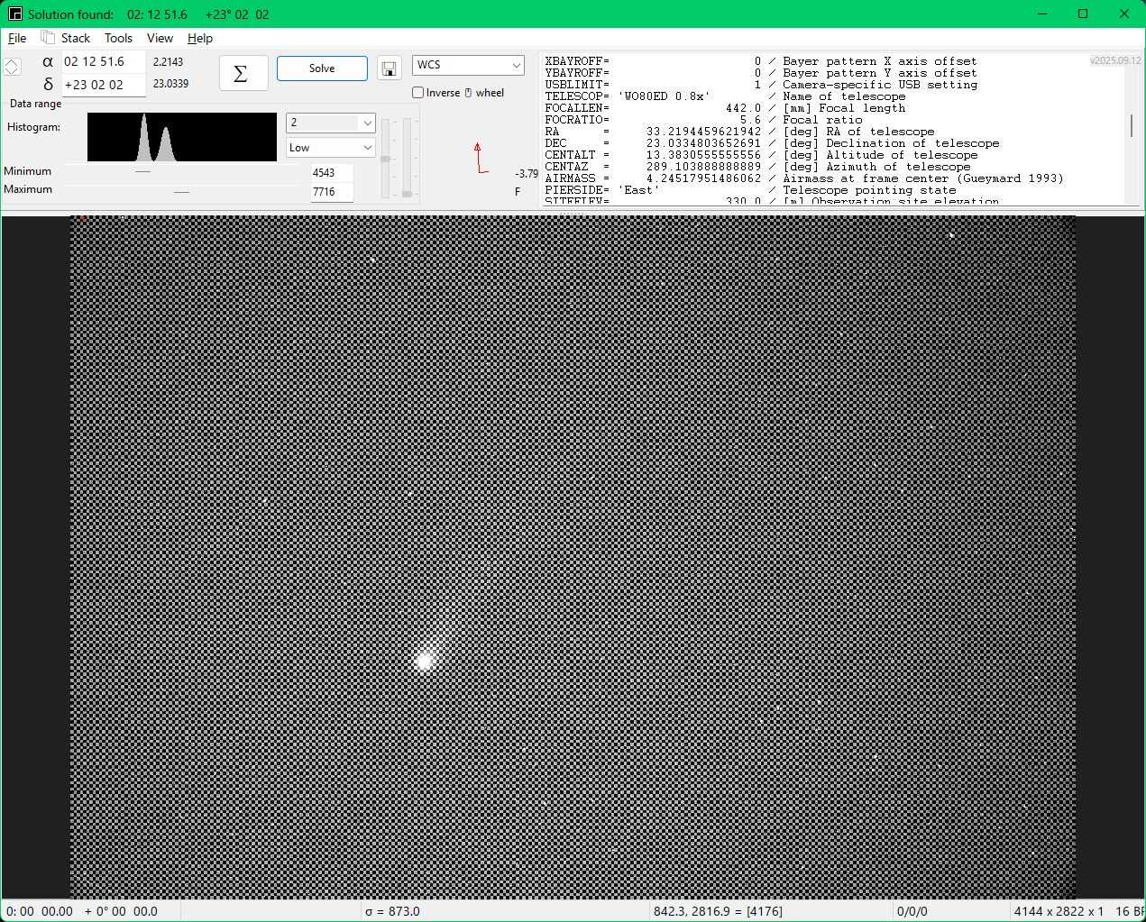
Task: Click the rotation value -3.79
Action: point(527,174)
